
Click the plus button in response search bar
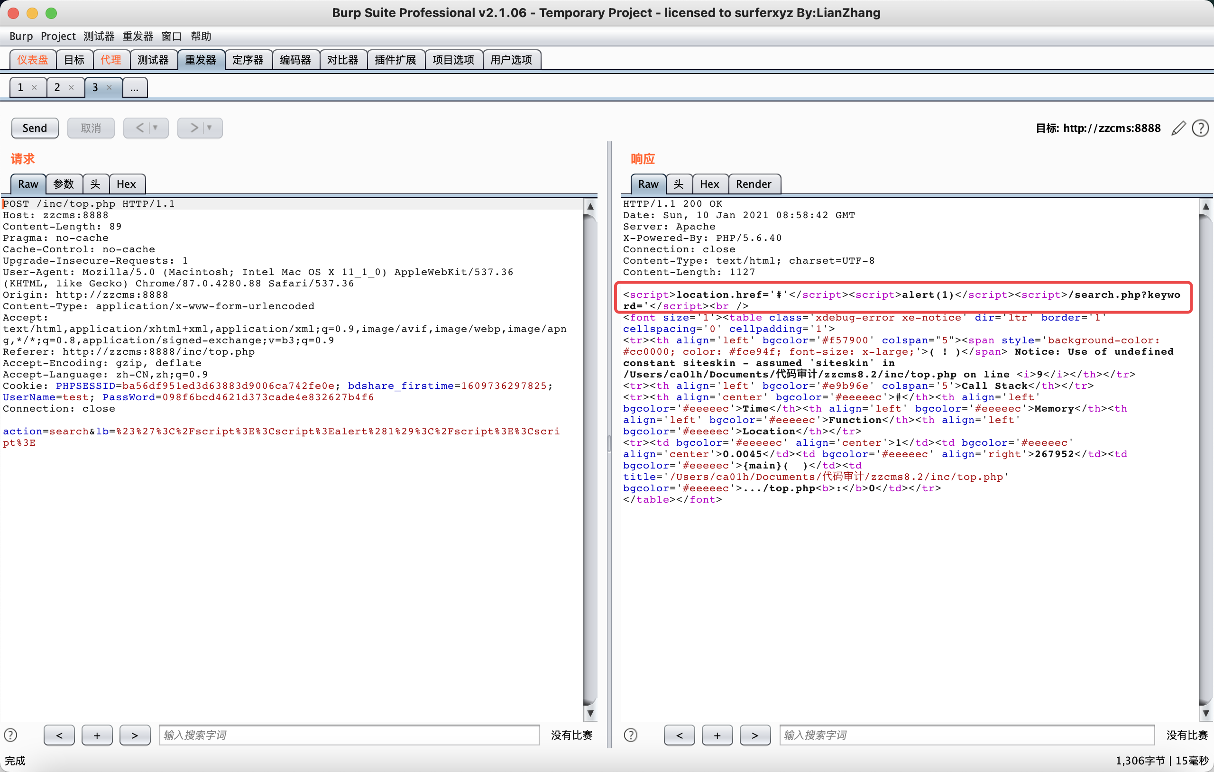click(717, 735)
